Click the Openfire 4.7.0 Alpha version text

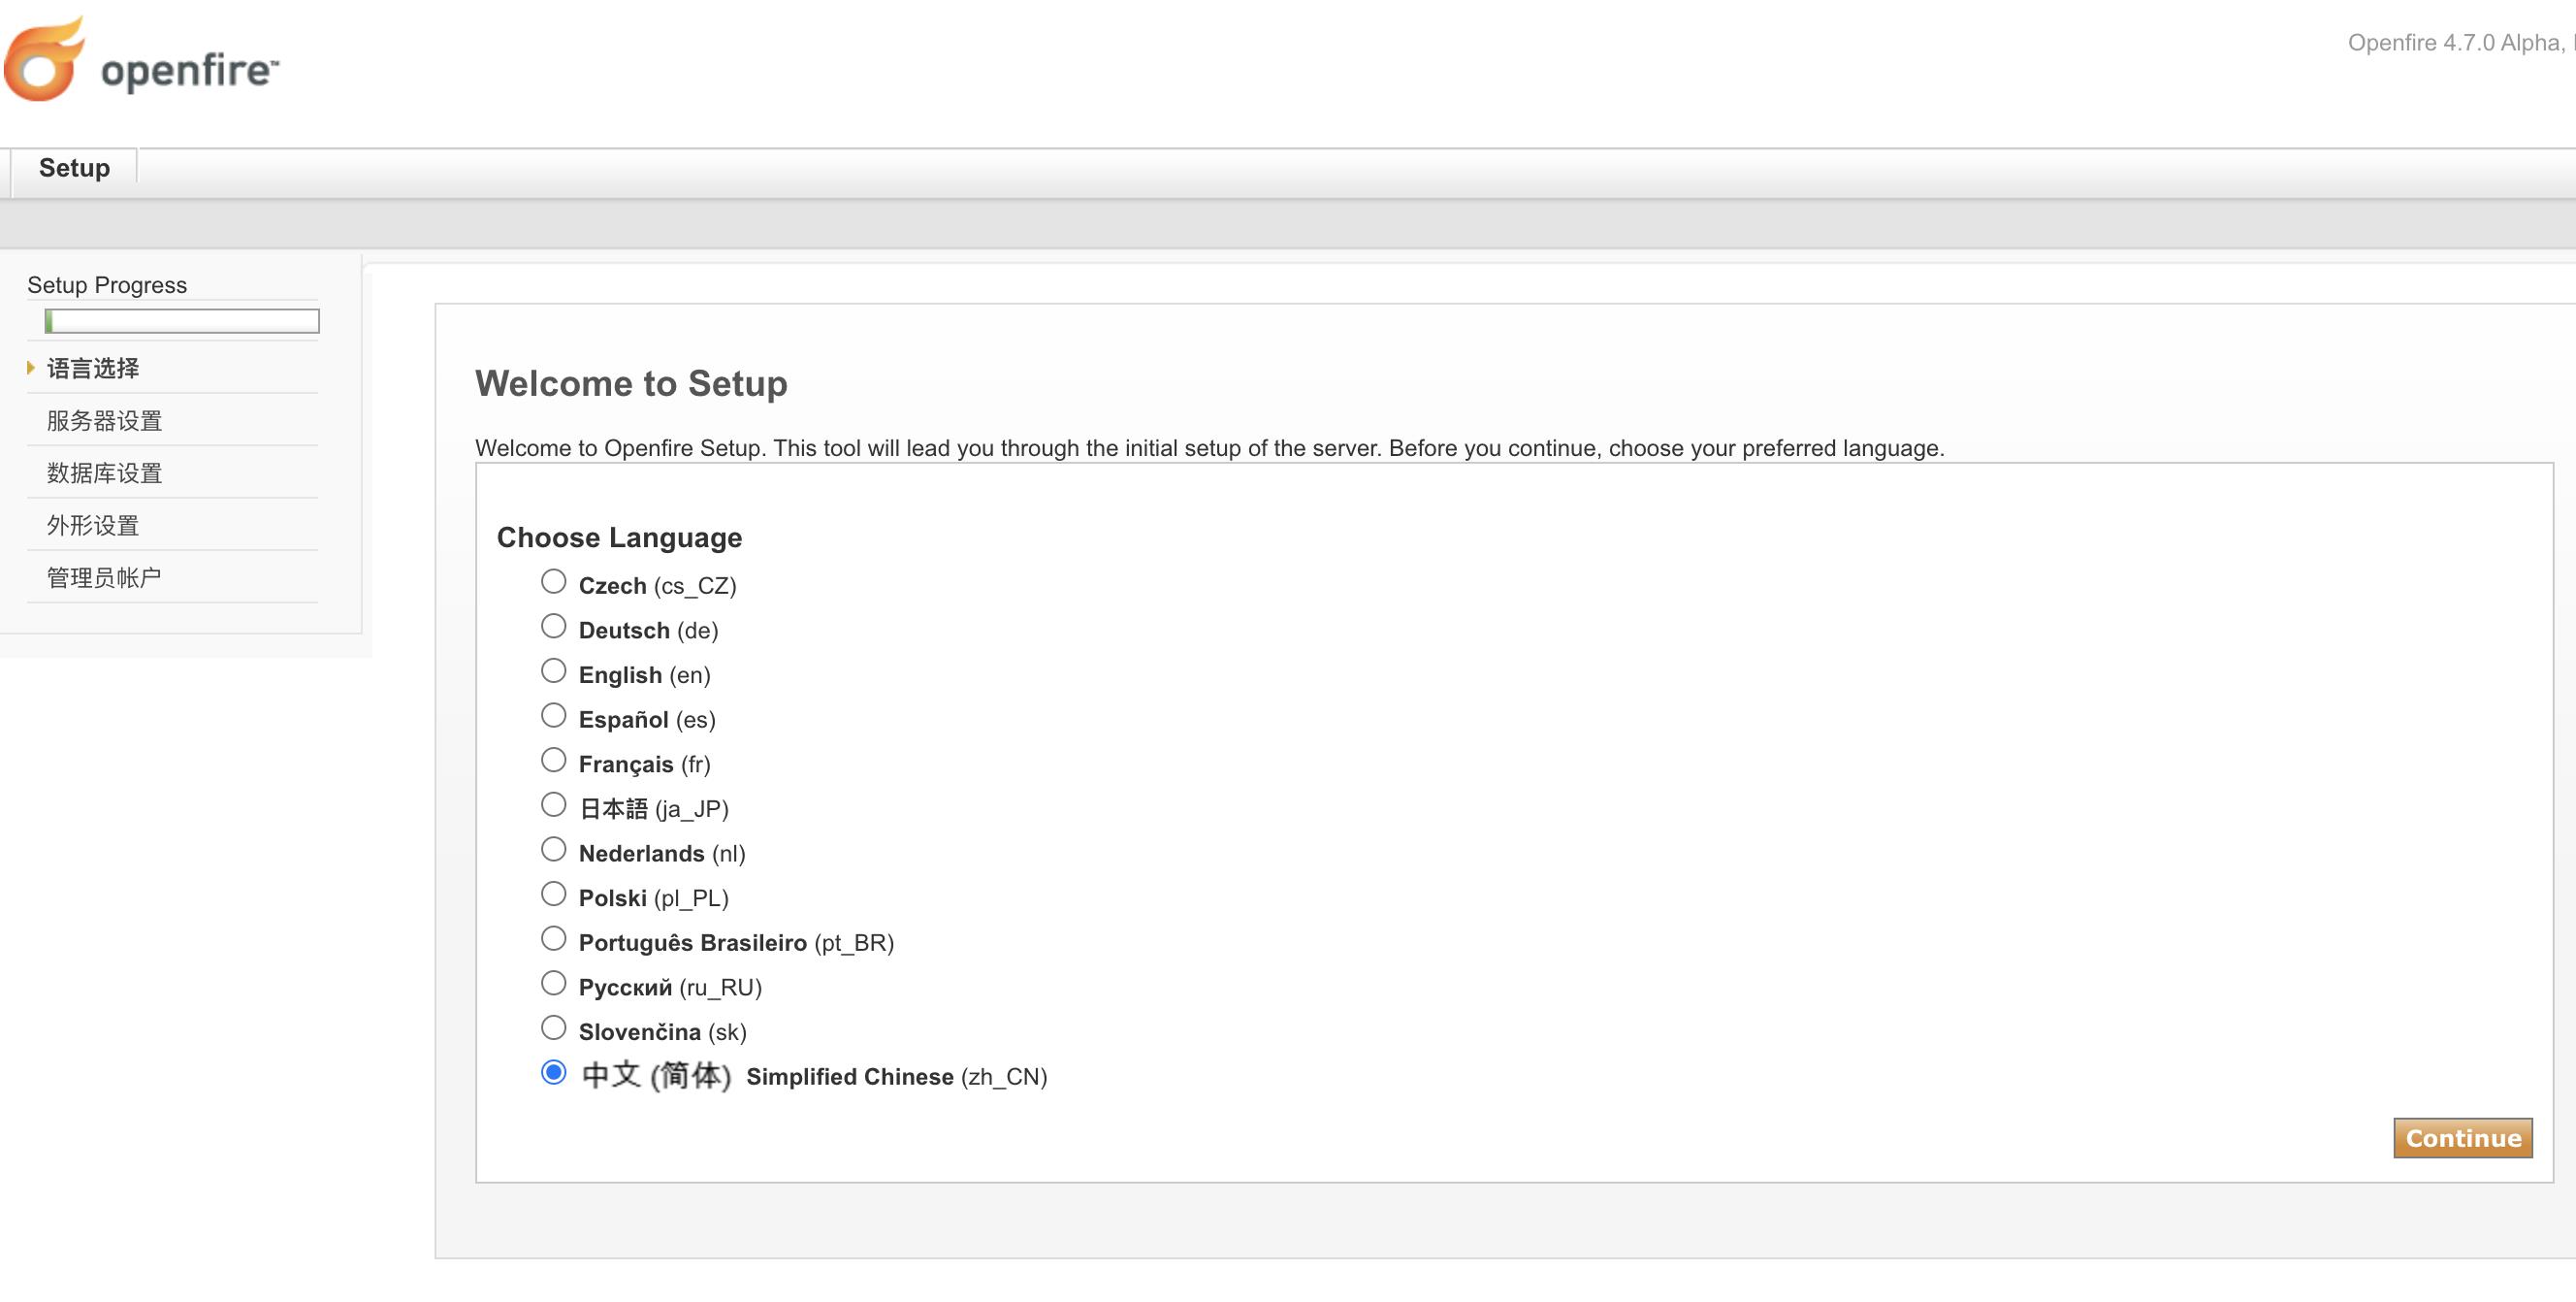pyautogui.click(x=2460, y=42)
